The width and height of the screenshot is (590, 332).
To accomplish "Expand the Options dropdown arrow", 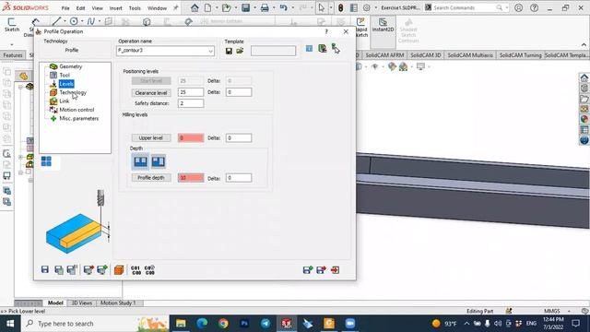I will 375,7.
